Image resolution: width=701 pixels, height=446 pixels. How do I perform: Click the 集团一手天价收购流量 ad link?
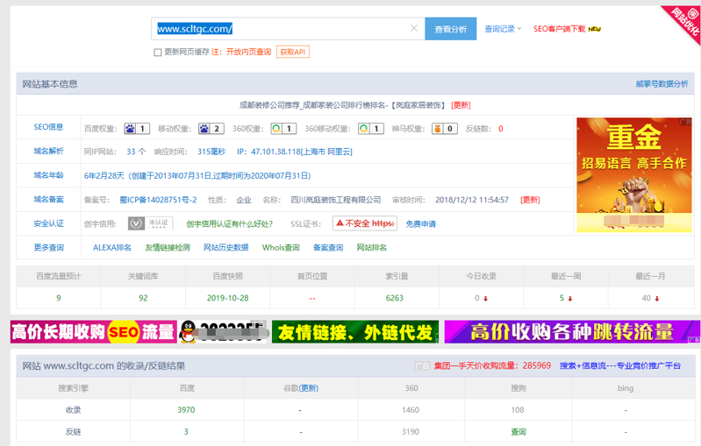[492, 366]
